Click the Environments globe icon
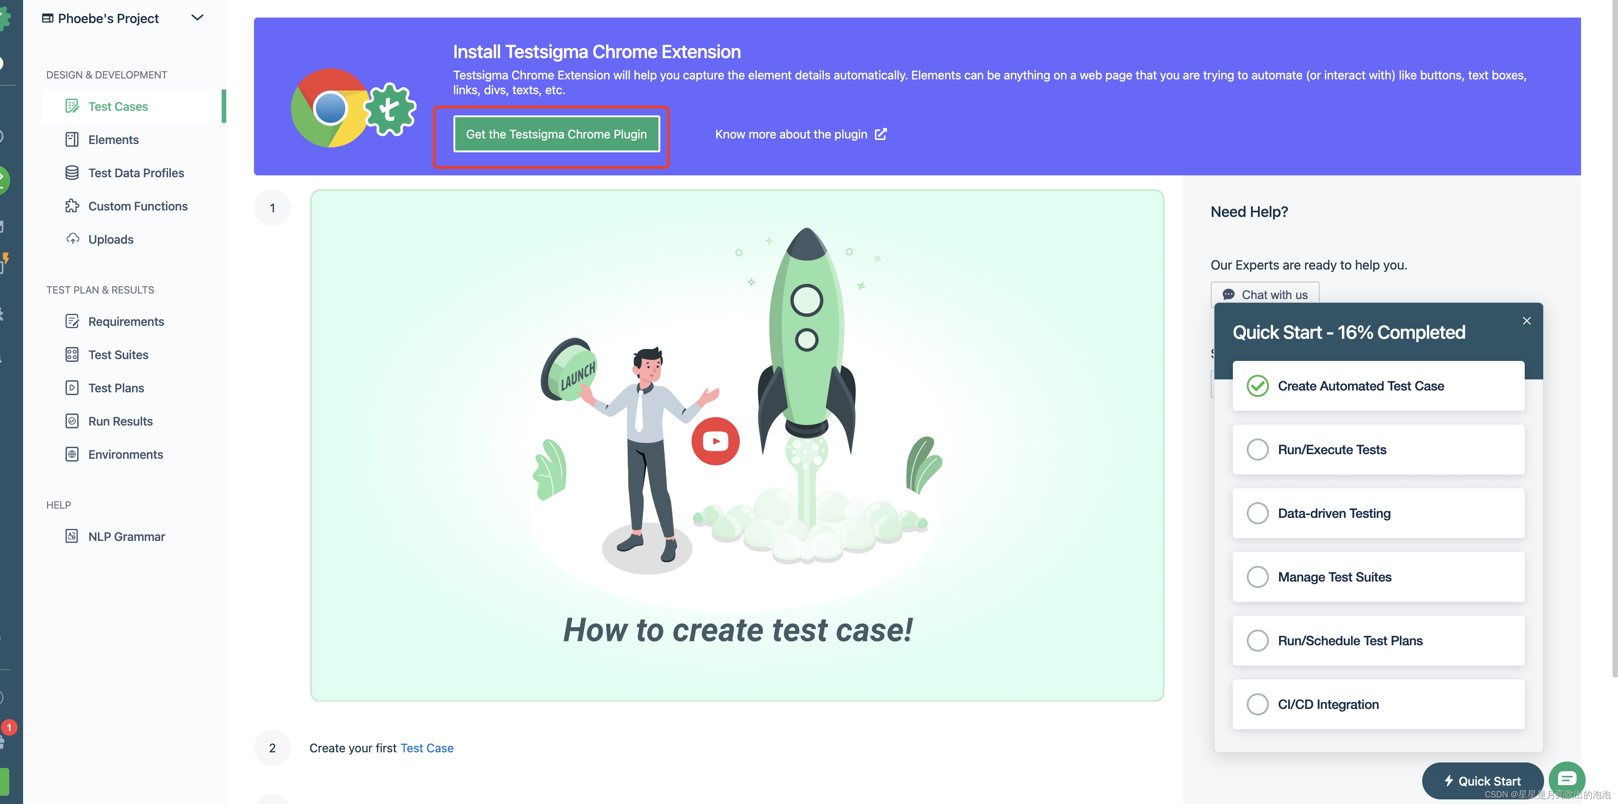 click(x=72, y=455)
